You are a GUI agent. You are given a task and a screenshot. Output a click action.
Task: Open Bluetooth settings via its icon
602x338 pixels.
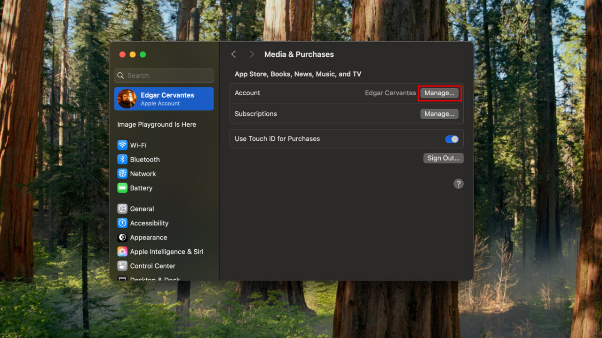click(x=123, y=159)
